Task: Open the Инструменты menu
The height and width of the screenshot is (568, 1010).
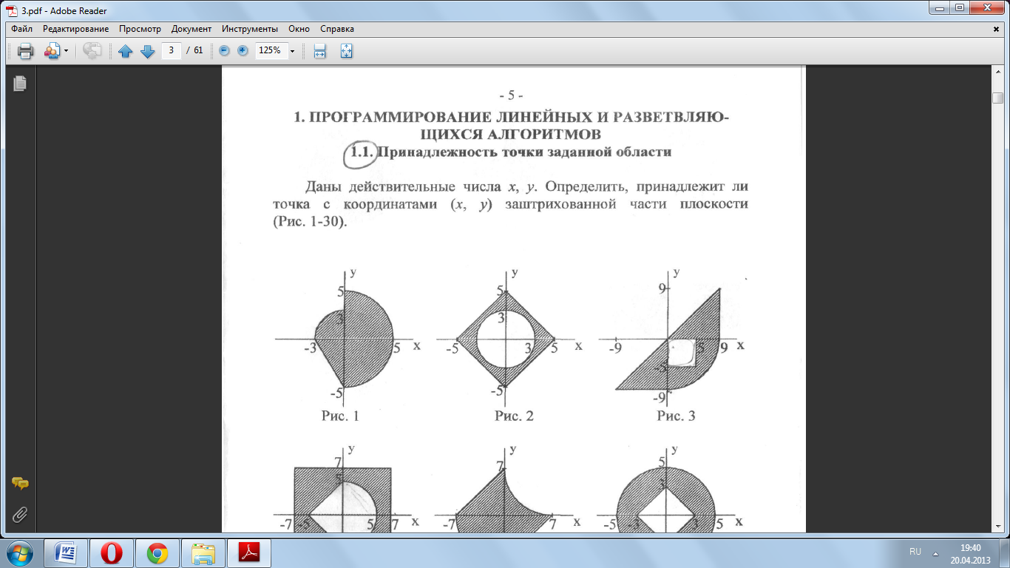Action: coord(250,29)
